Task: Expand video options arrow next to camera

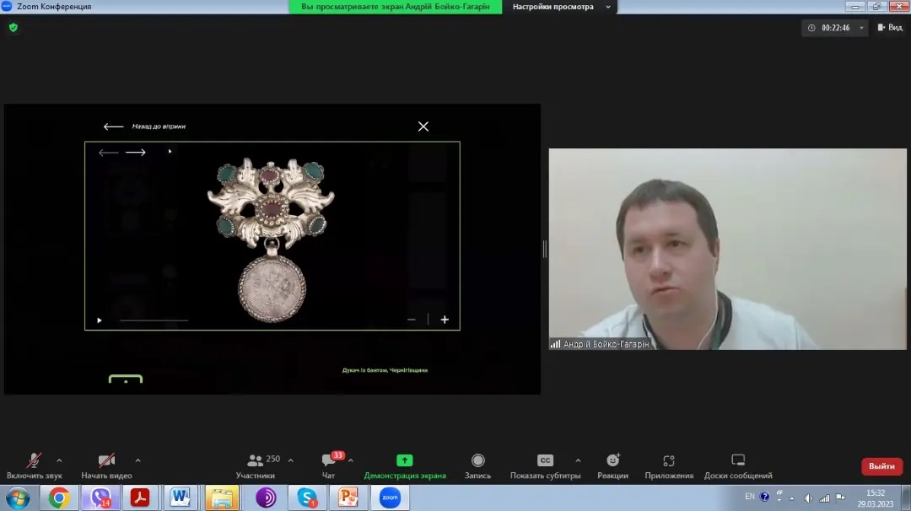Action: click(137, 460)
